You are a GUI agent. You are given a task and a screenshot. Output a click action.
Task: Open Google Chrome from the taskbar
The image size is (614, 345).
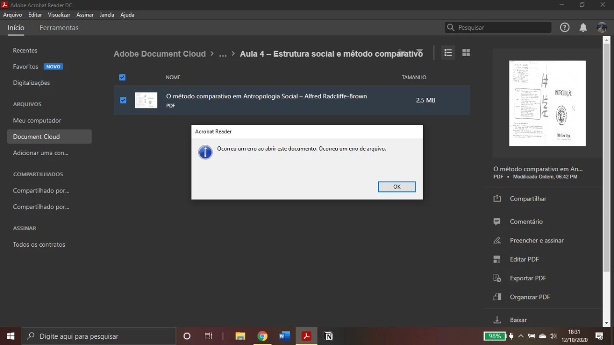point(262,336)
